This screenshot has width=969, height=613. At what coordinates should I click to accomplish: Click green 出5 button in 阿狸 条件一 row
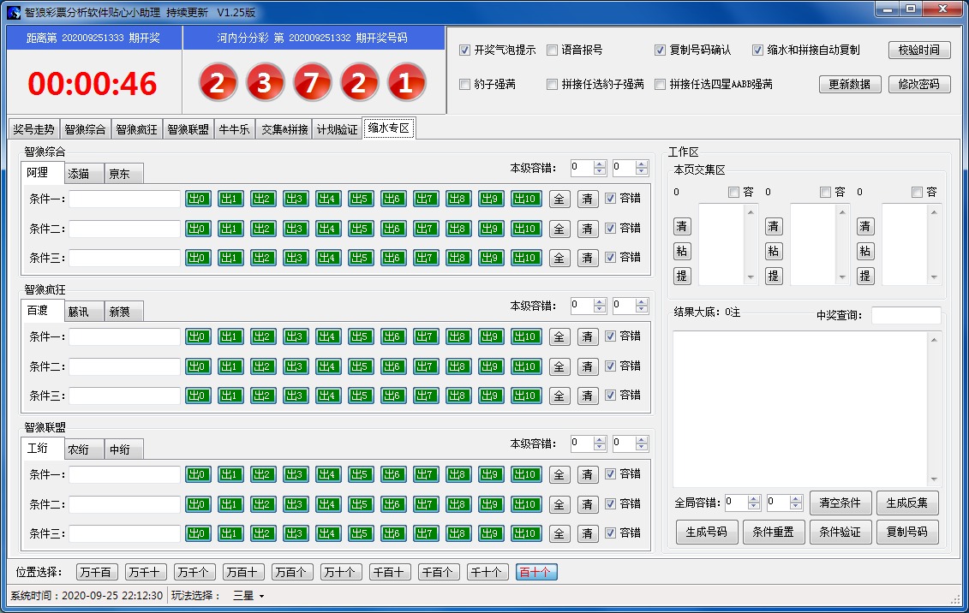pos(361,199)
